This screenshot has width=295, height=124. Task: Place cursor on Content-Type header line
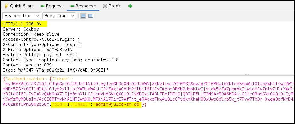click(61, 60)
